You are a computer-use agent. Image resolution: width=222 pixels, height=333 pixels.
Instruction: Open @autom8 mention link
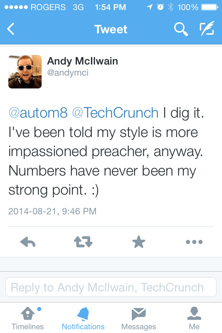pos(38,113)
